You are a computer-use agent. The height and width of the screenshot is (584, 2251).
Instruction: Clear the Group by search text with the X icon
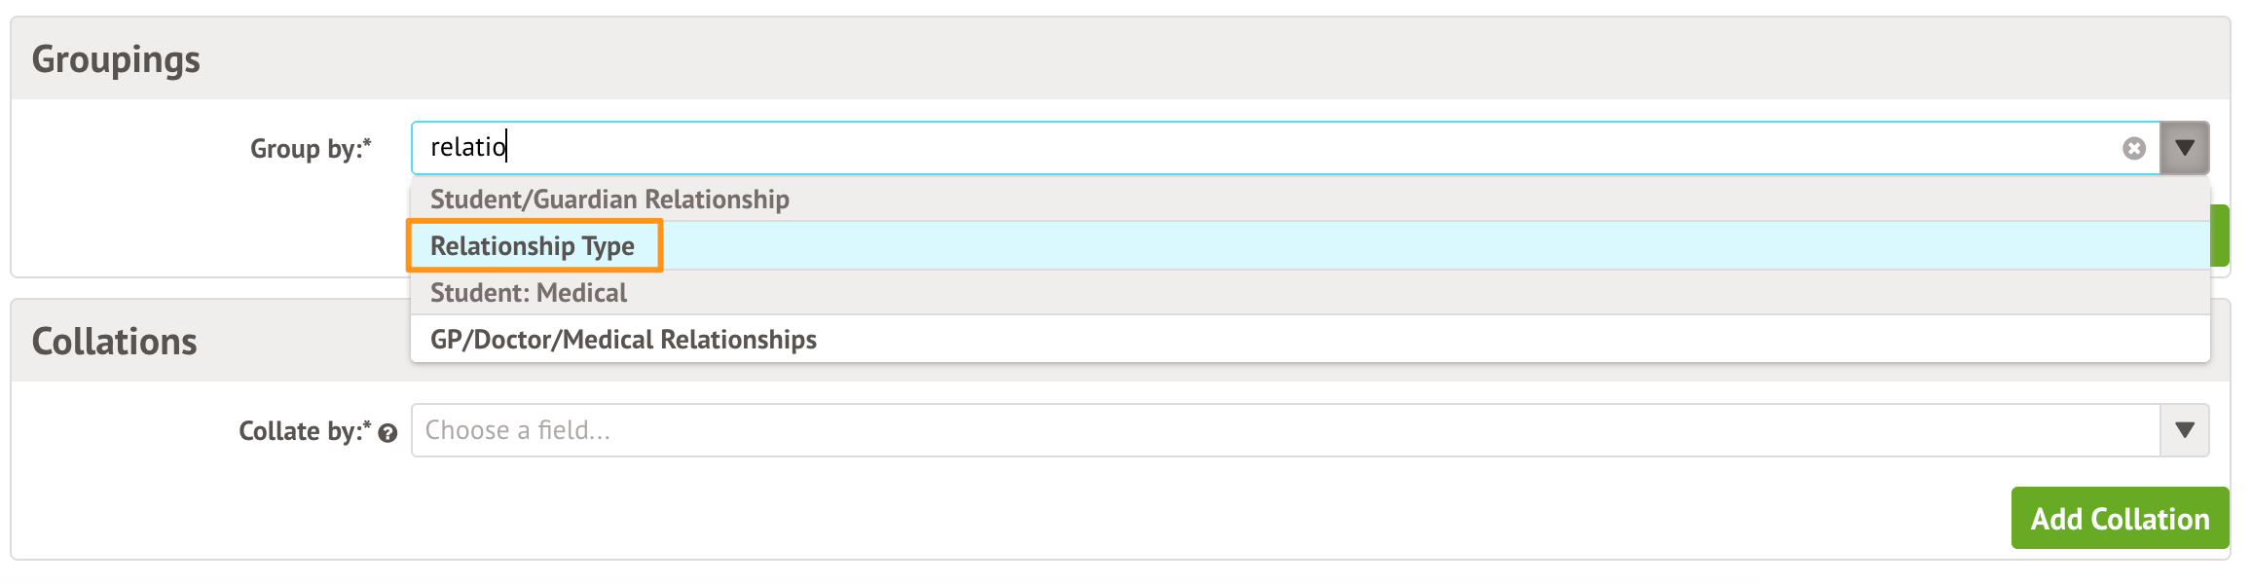pos(2134,148)
